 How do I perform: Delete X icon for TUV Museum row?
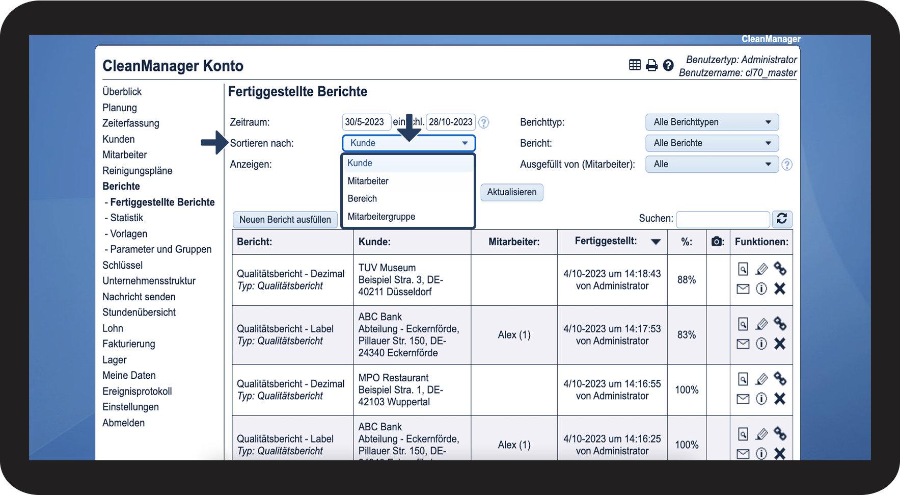pos(780,289)
